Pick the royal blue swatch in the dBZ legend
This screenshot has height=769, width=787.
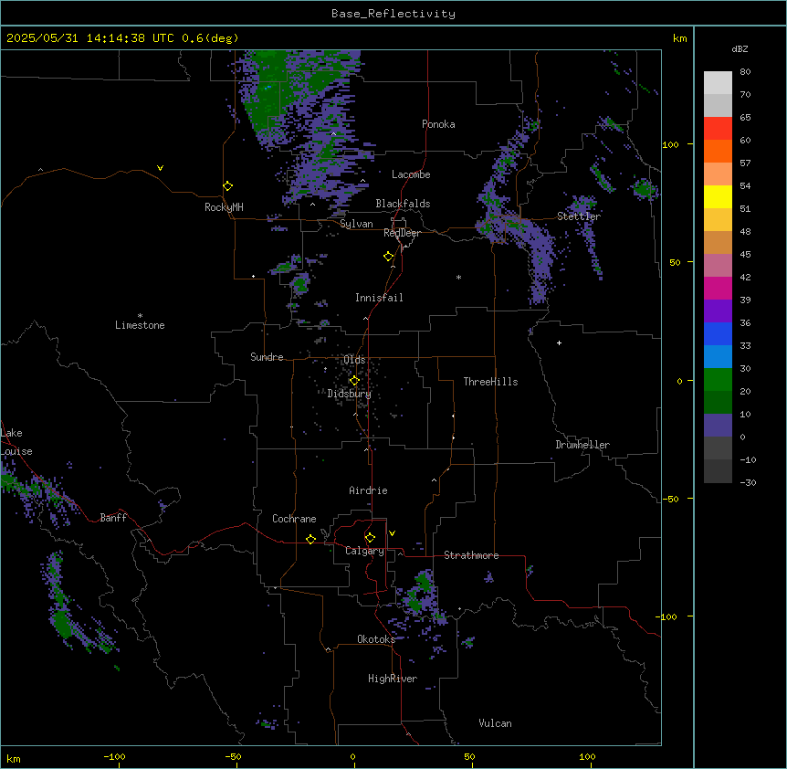[x=718, y=333]
